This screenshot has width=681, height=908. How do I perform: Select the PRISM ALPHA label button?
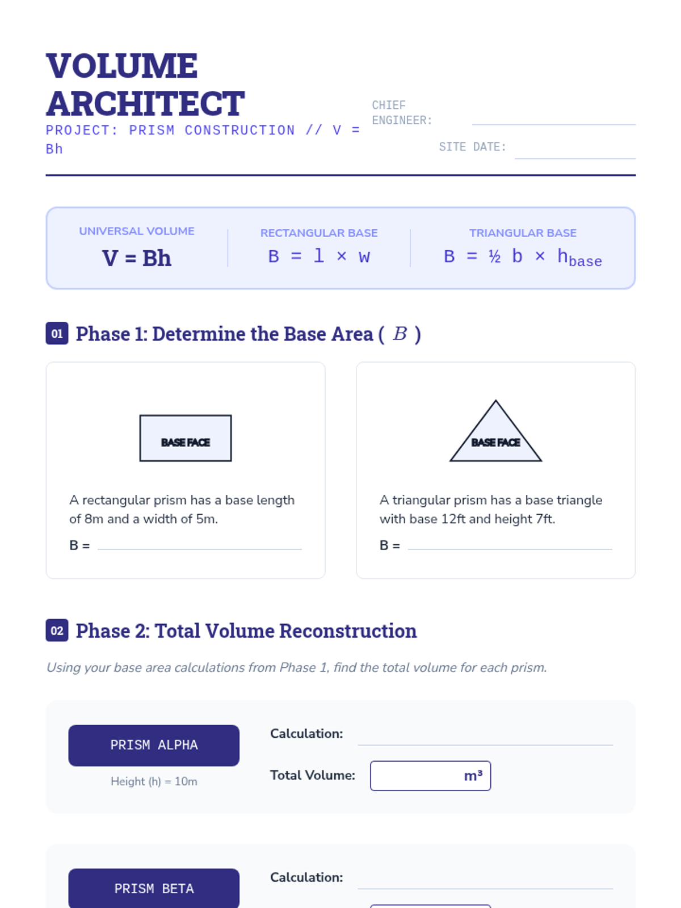[x=154, y=745]
